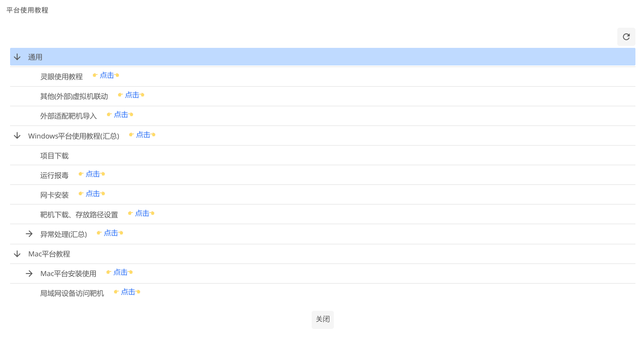The image size is (644, 337).
Task: Open the 点击 link for 外部适配靶机导入
Action: click(121, 115)
